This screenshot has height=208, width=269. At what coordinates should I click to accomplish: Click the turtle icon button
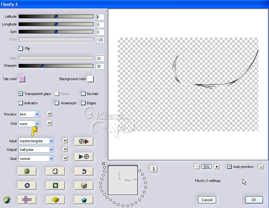coord(27,171)
